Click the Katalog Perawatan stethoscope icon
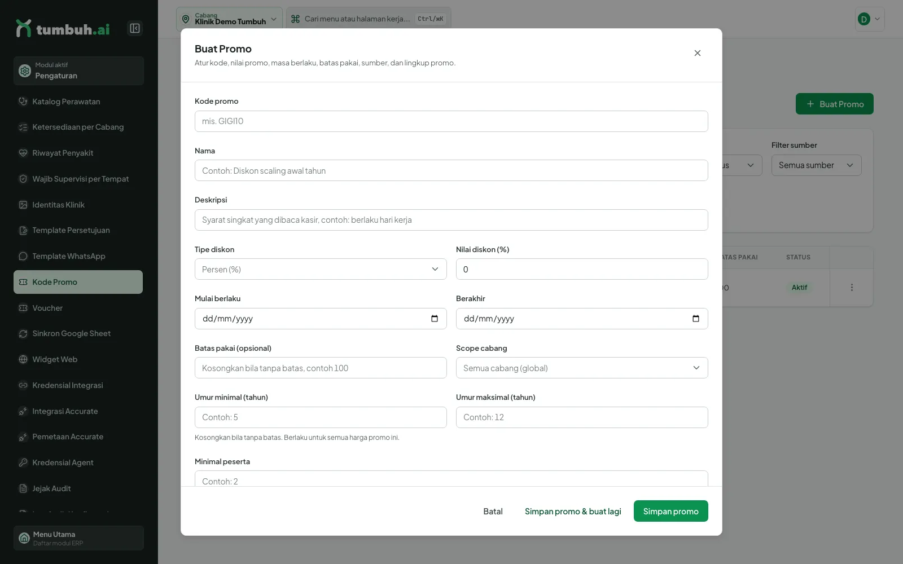The width and height of the screenshot is (903, 564). click(23, 102)
